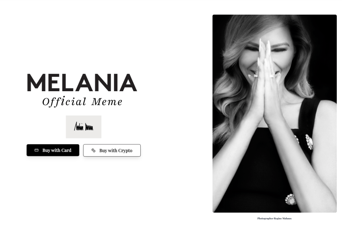
Task: Click the jeweled brooch on the dress strap
Action: pos(309,142)
